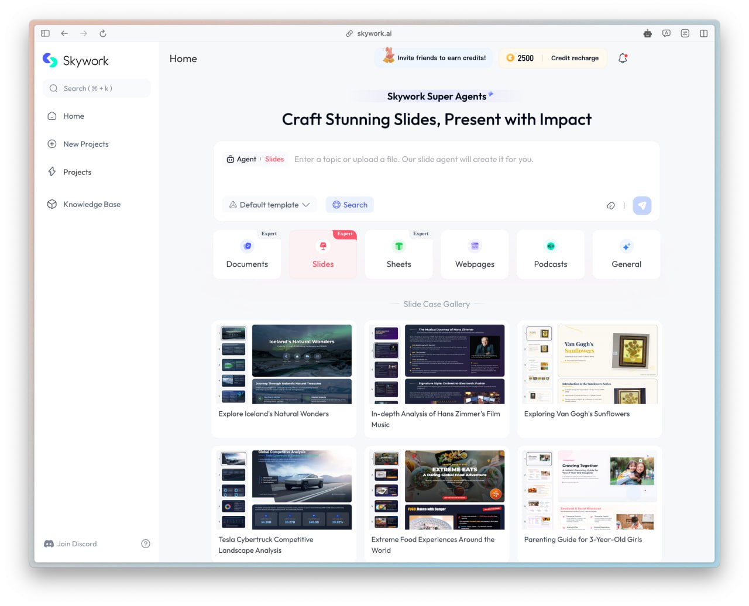Screen dimensions: 749x606
Task: Click the attachment paperclip icon
Action: (x=611, y=205)
